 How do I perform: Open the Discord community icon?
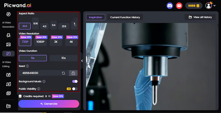(170, 6)
